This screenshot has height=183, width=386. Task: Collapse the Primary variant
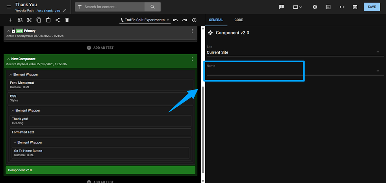point(9,31)
